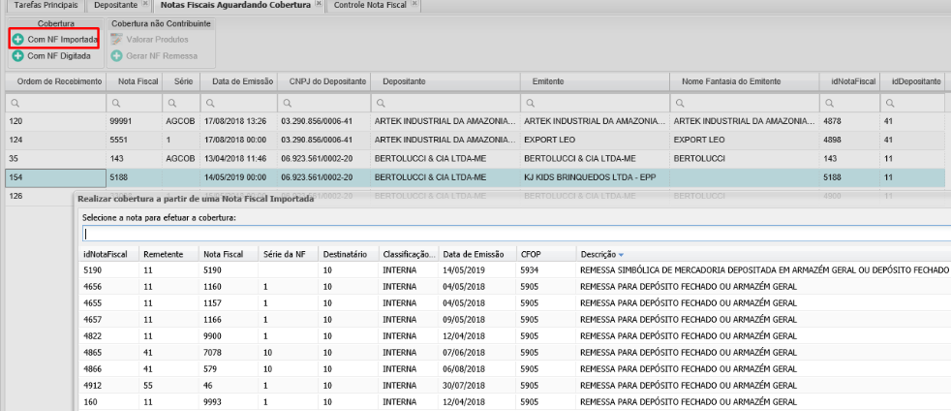951x411 pixels.
Task: Click the search icon in Nota Fiscal filter
Action: point(114,103)
